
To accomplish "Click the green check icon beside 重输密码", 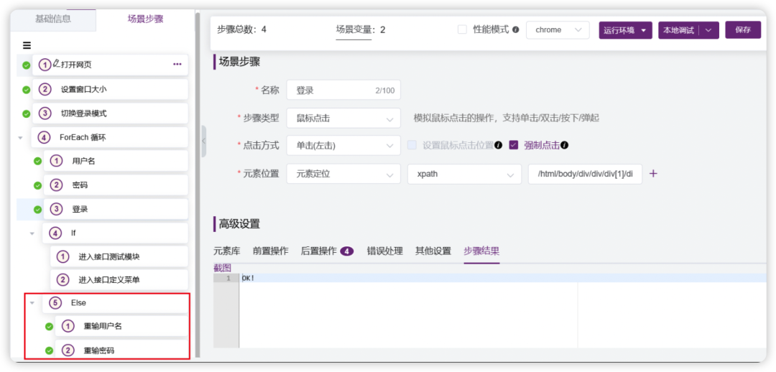I will point(49,350).
